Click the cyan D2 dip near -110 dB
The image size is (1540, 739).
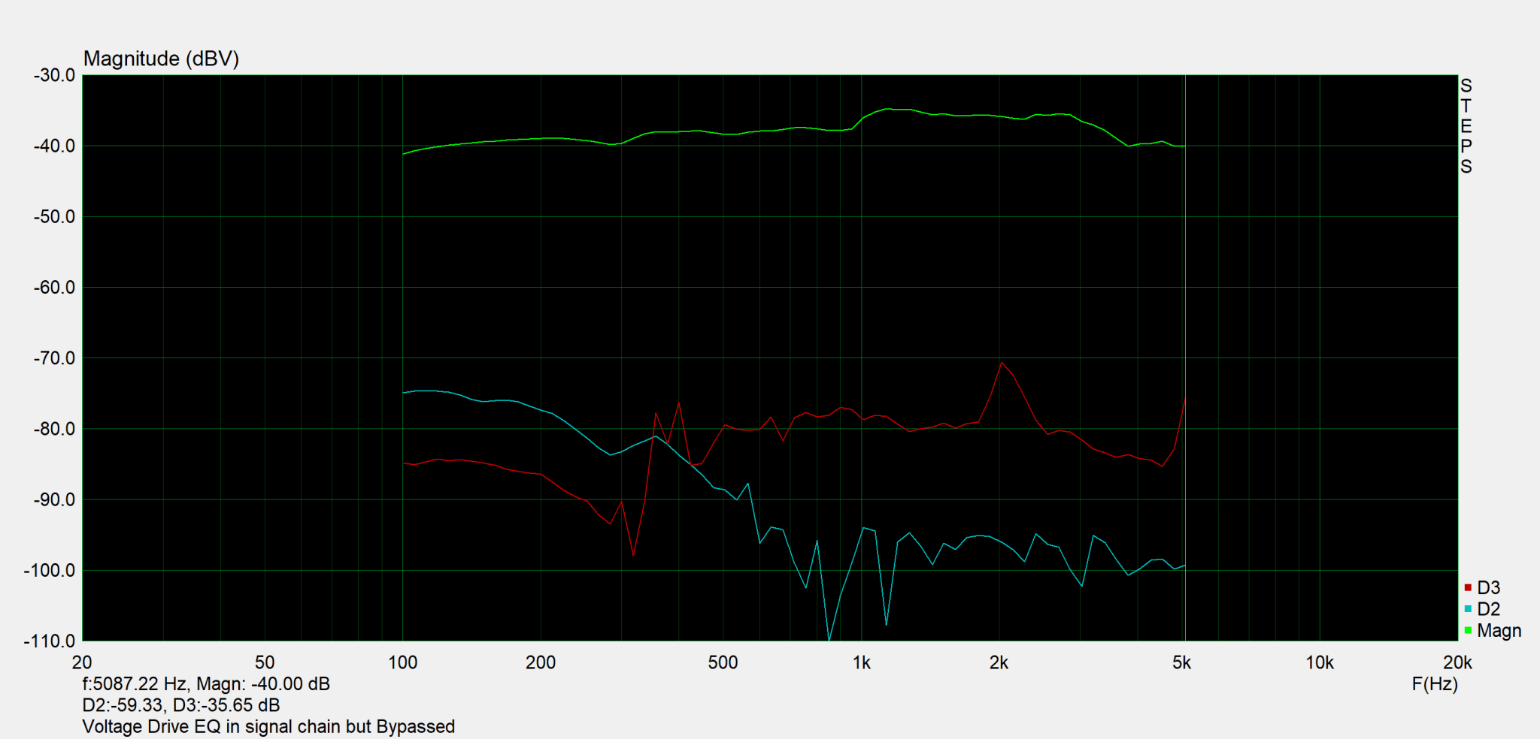pos(829,638)
